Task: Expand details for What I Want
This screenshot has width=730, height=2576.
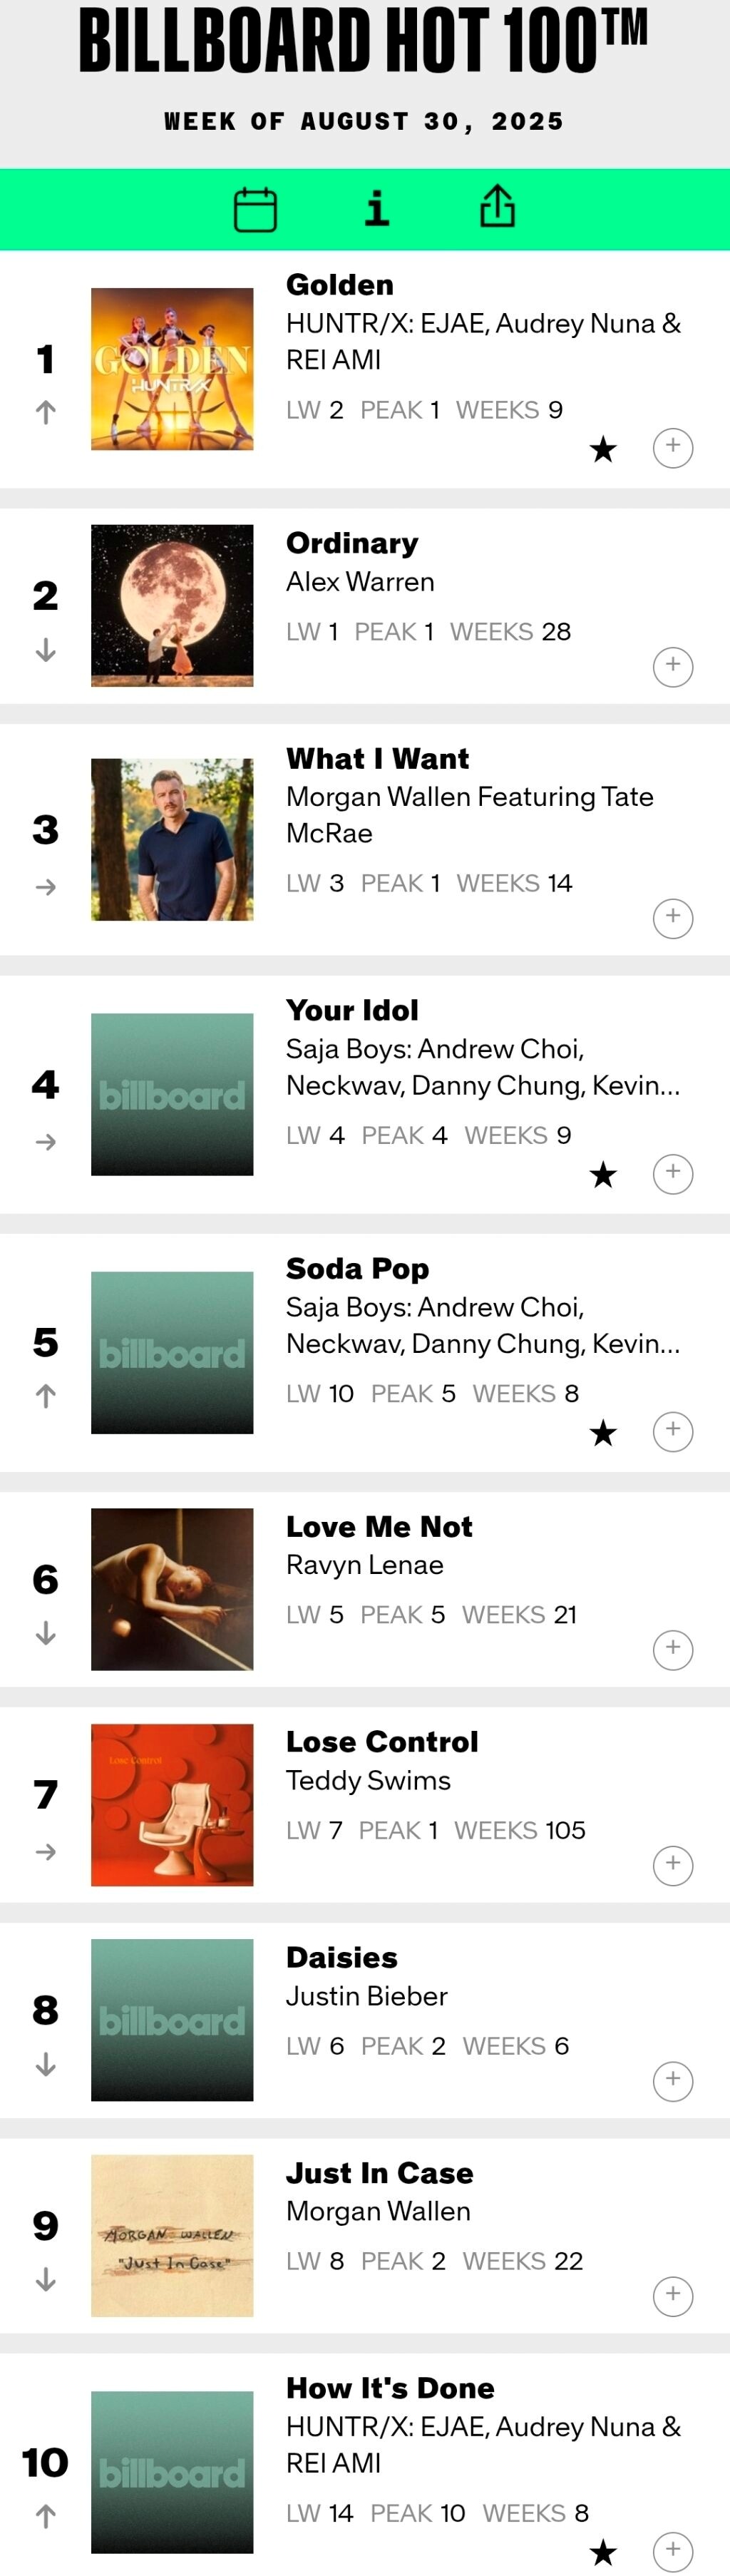Action: (673, 918)
